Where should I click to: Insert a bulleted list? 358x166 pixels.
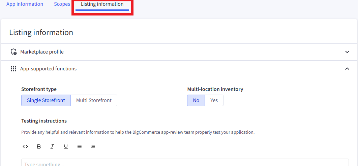click(79, 146)
